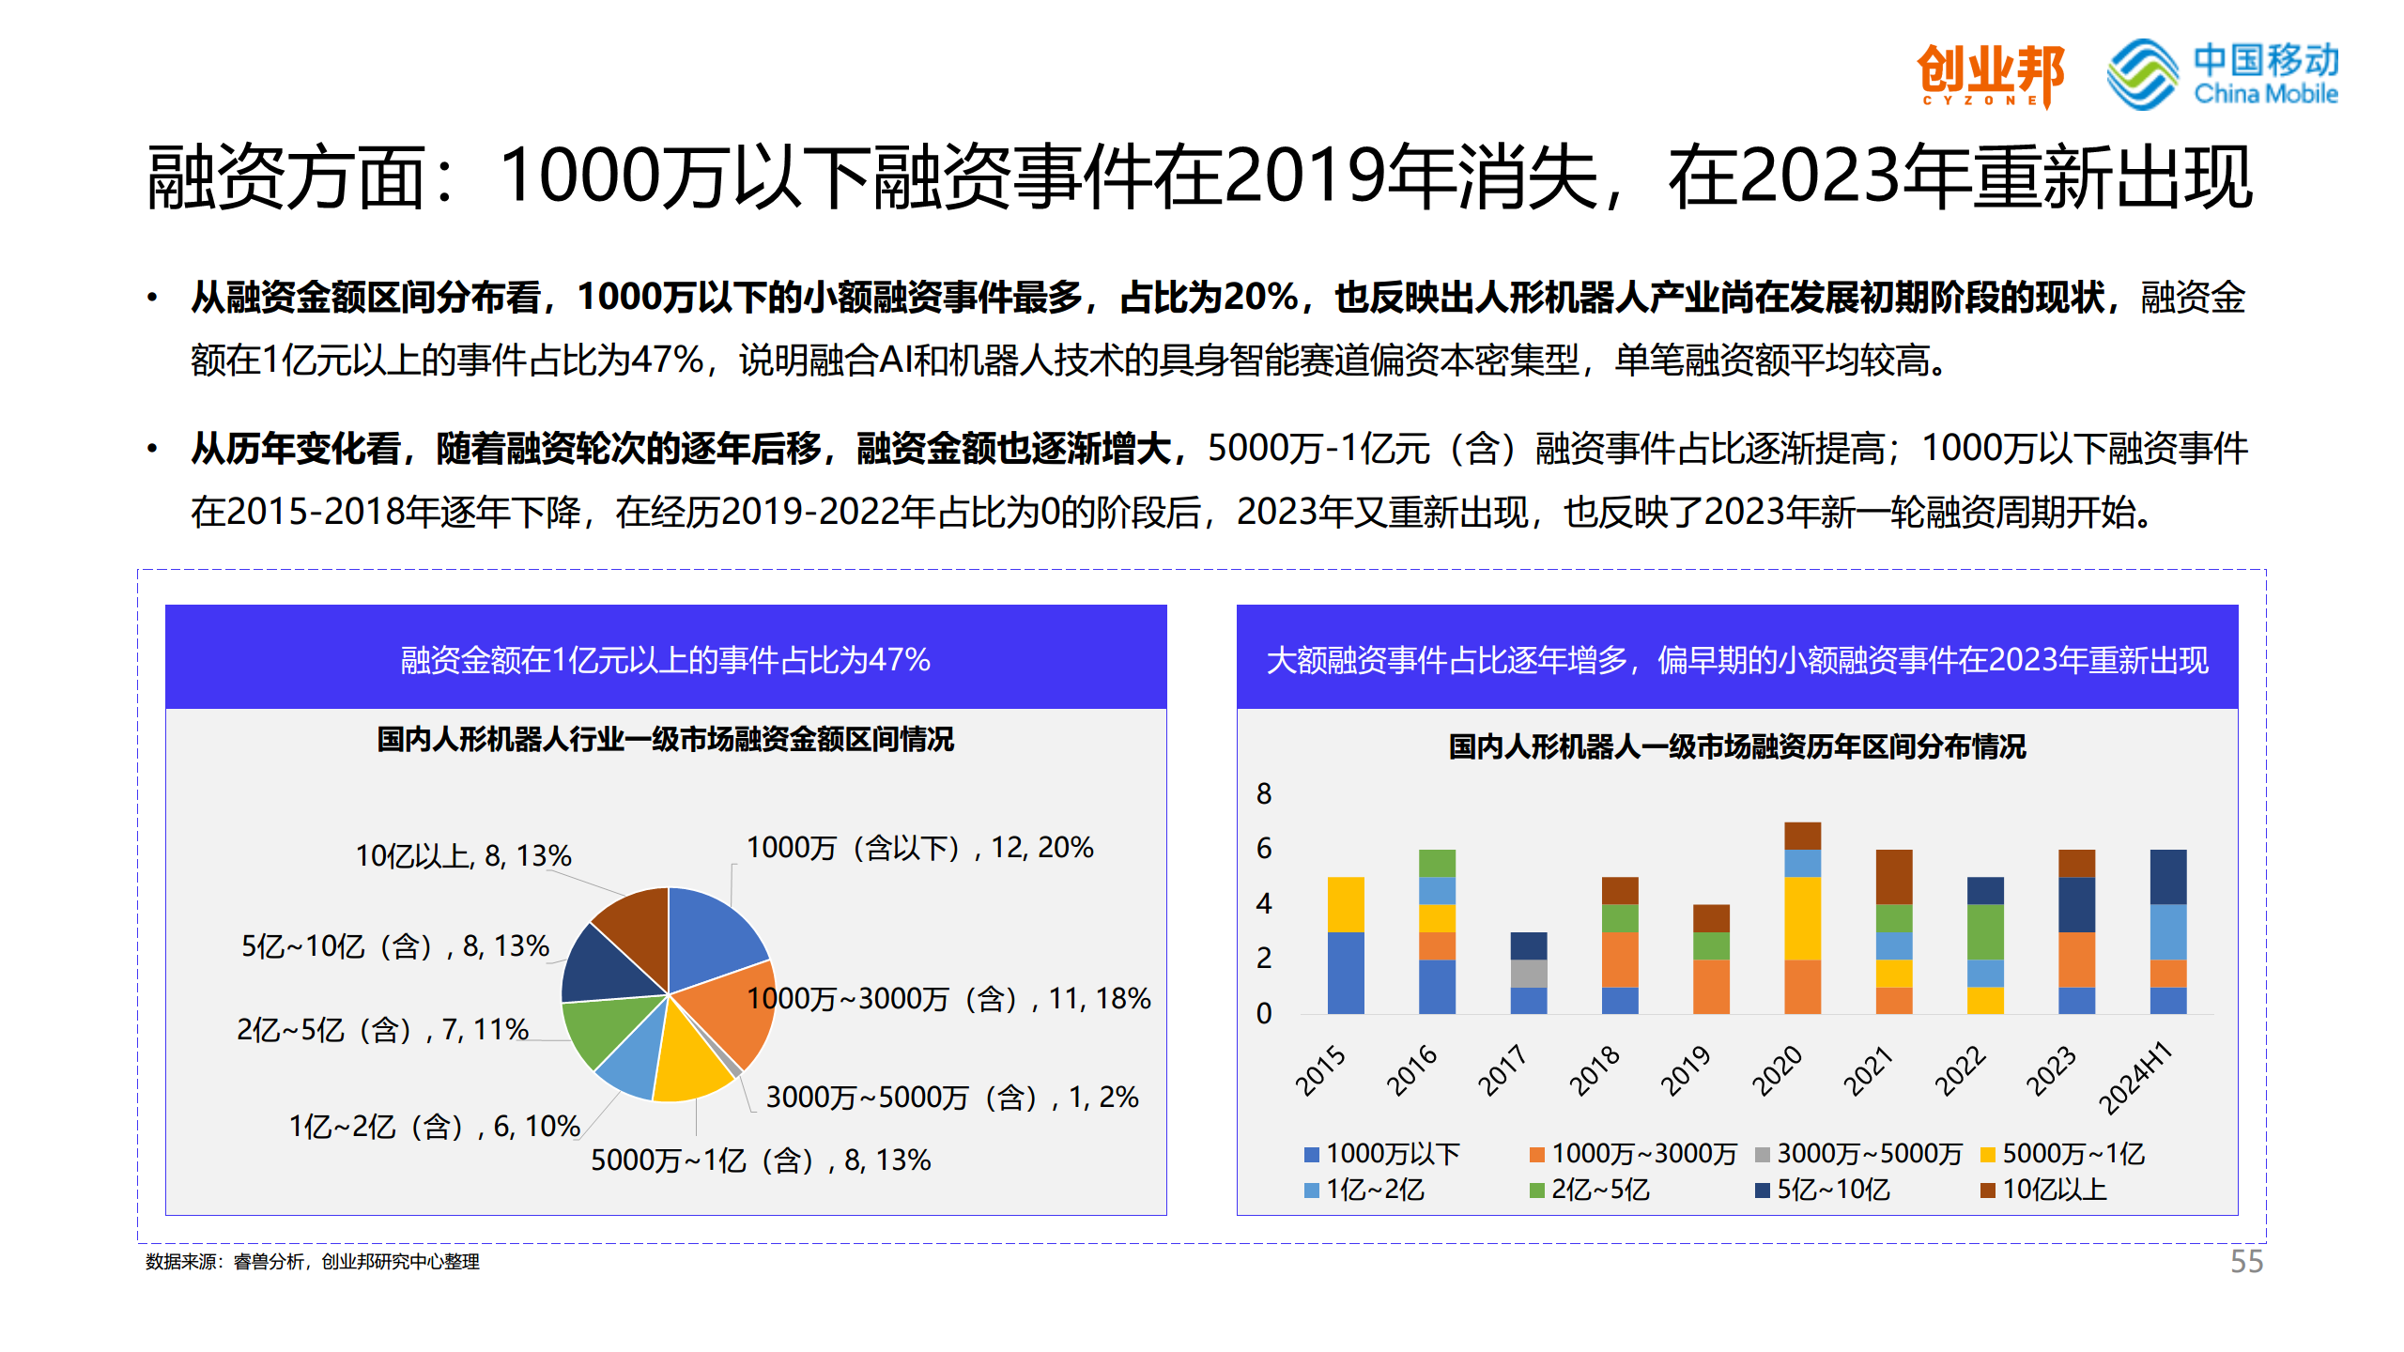2404x1352 pixels.
Task: Click the 1亿~2亿 legend swatch
Action: (1312, 1191)
